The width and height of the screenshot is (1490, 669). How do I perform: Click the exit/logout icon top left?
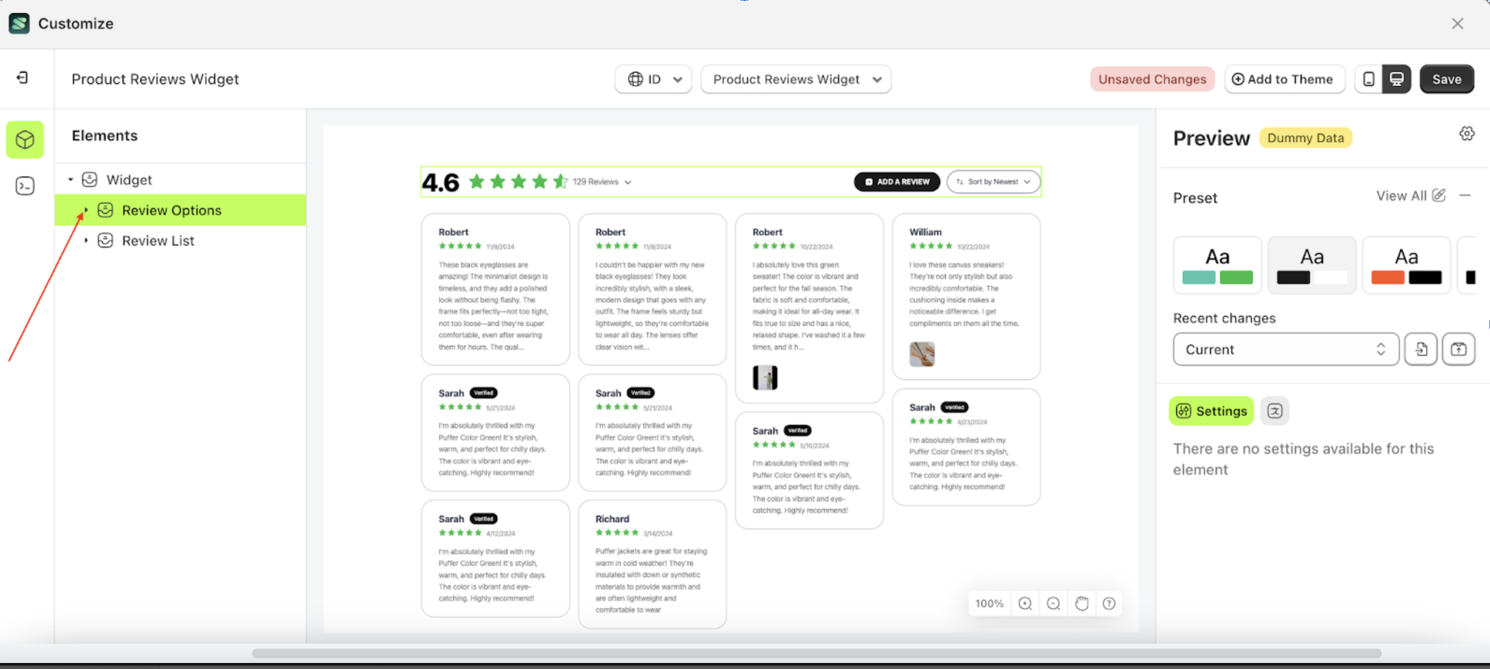(22, 78)
